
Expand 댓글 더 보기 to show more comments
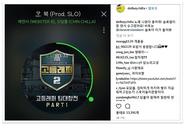[125, 36]
